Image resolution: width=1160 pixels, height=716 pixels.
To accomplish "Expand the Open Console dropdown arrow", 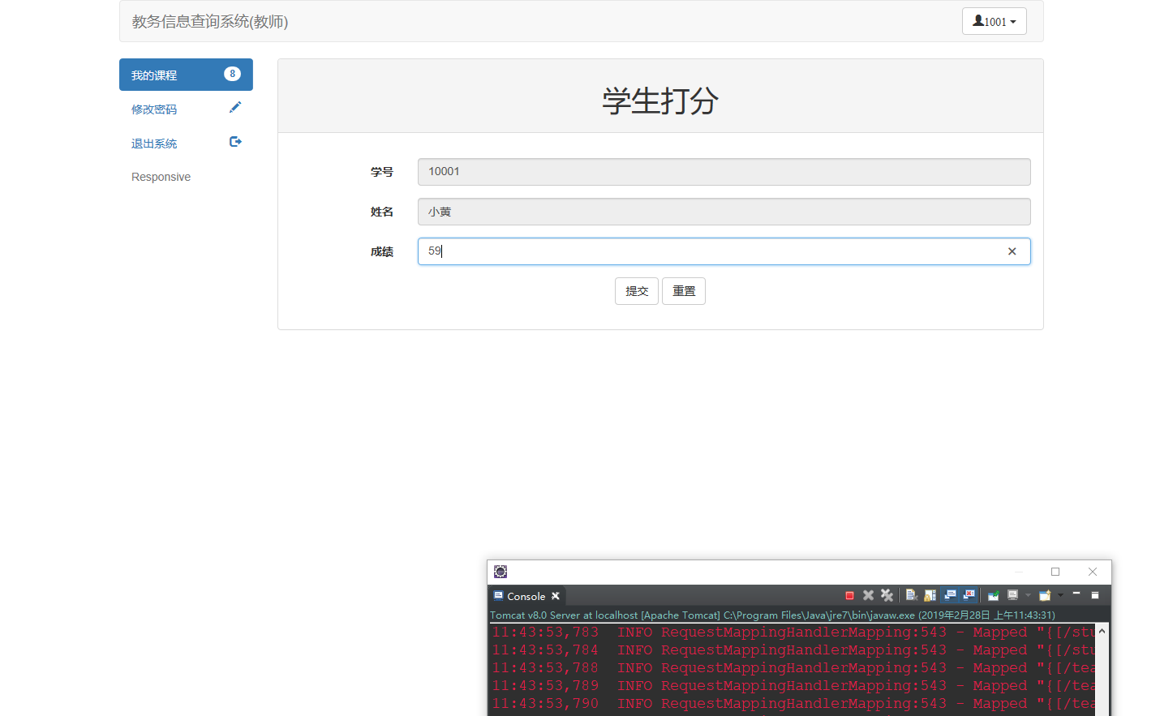I will tap(1060, 595).
